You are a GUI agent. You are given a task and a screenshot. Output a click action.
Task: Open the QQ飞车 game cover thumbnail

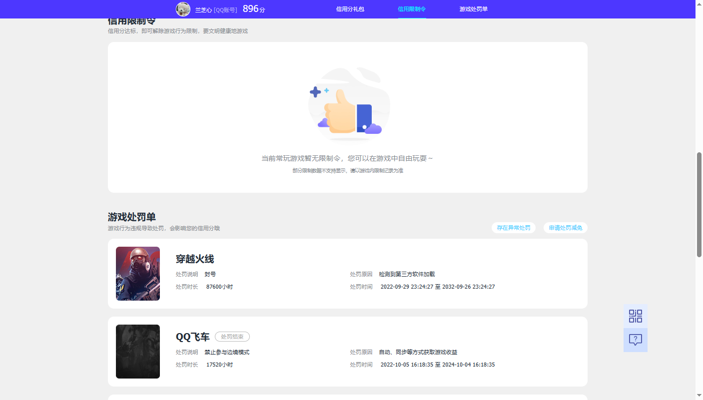pos(138,352)
